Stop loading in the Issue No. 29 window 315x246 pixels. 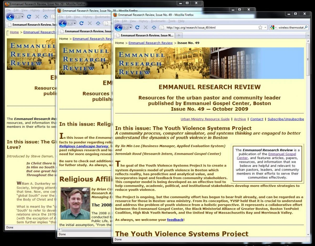pyautogui.click(x=37, y=17)
